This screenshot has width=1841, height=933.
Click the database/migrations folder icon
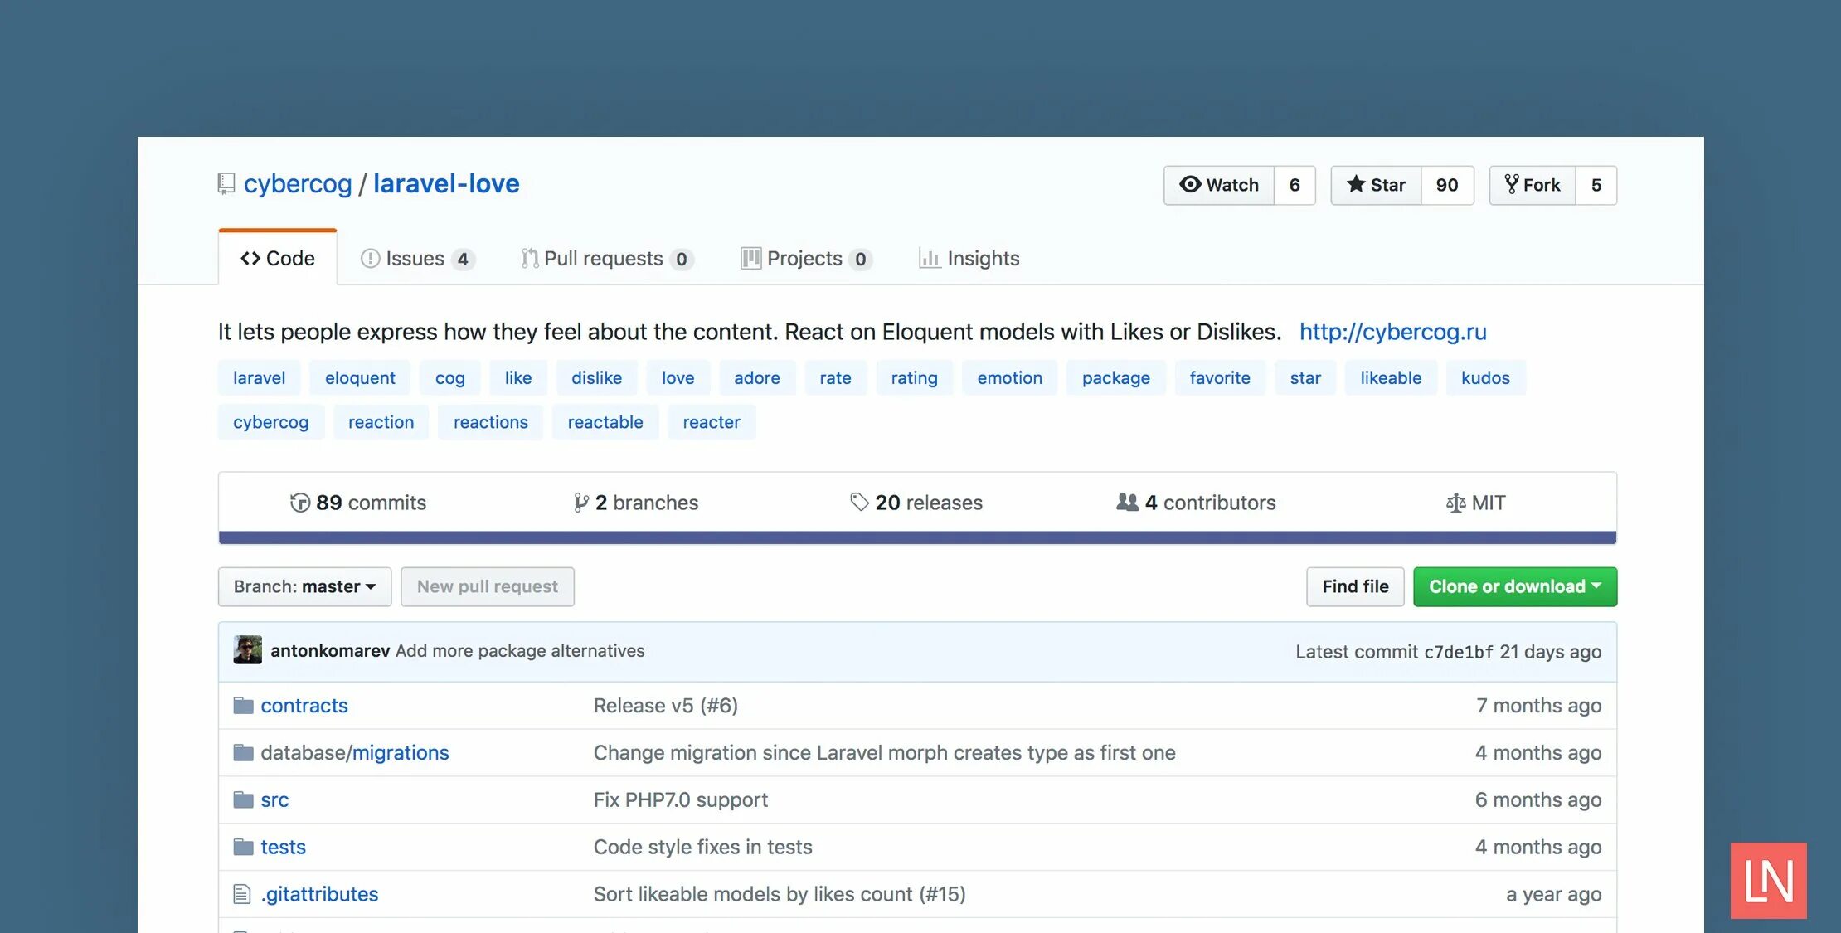(243, 753)
